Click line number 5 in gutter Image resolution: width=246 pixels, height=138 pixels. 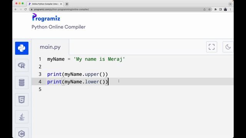point(40,89)
